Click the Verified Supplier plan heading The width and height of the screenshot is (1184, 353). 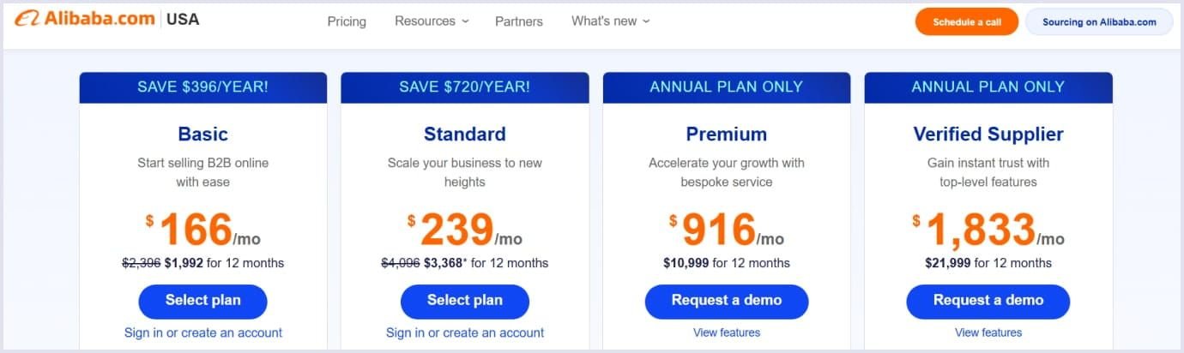988,135
